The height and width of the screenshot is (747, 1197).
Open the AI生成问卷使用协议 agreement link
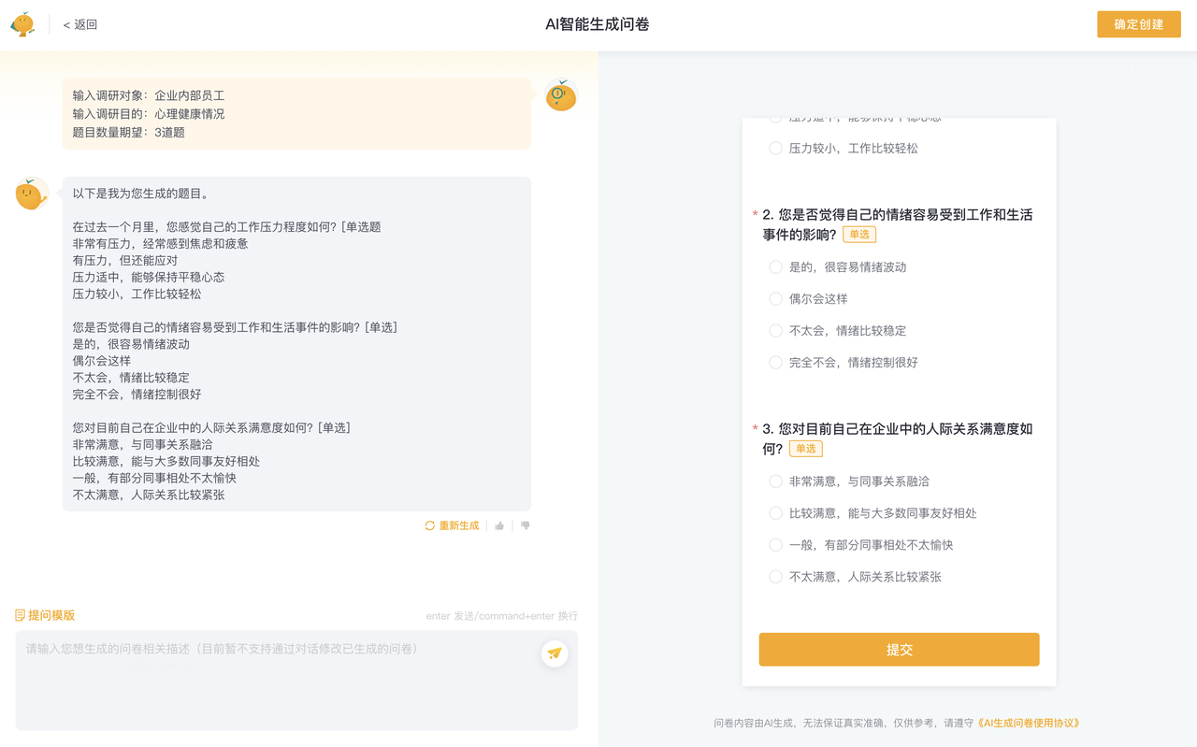point(1030,723)
